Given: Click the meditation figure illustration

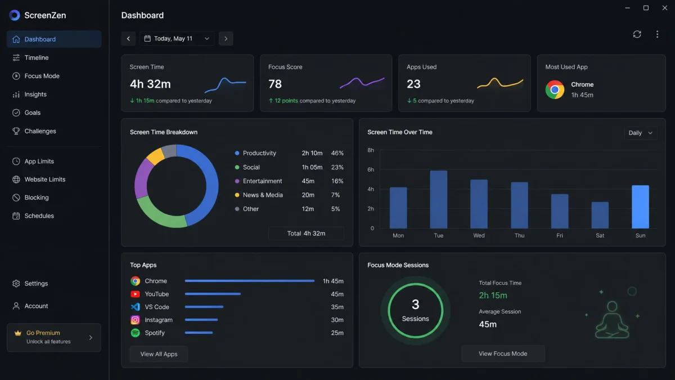Looking at the screenshot, I should (x=612, y=320).
